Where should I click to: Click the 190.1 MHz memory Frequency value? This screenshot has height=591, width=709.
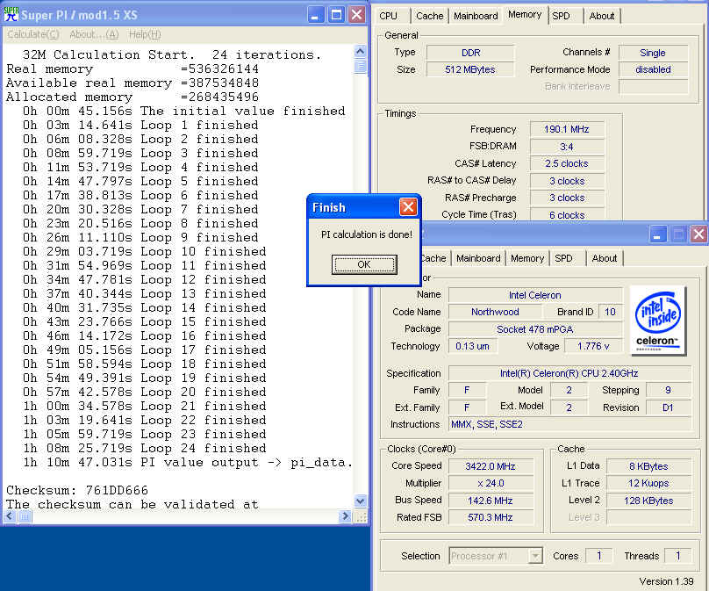coord(567,129)
